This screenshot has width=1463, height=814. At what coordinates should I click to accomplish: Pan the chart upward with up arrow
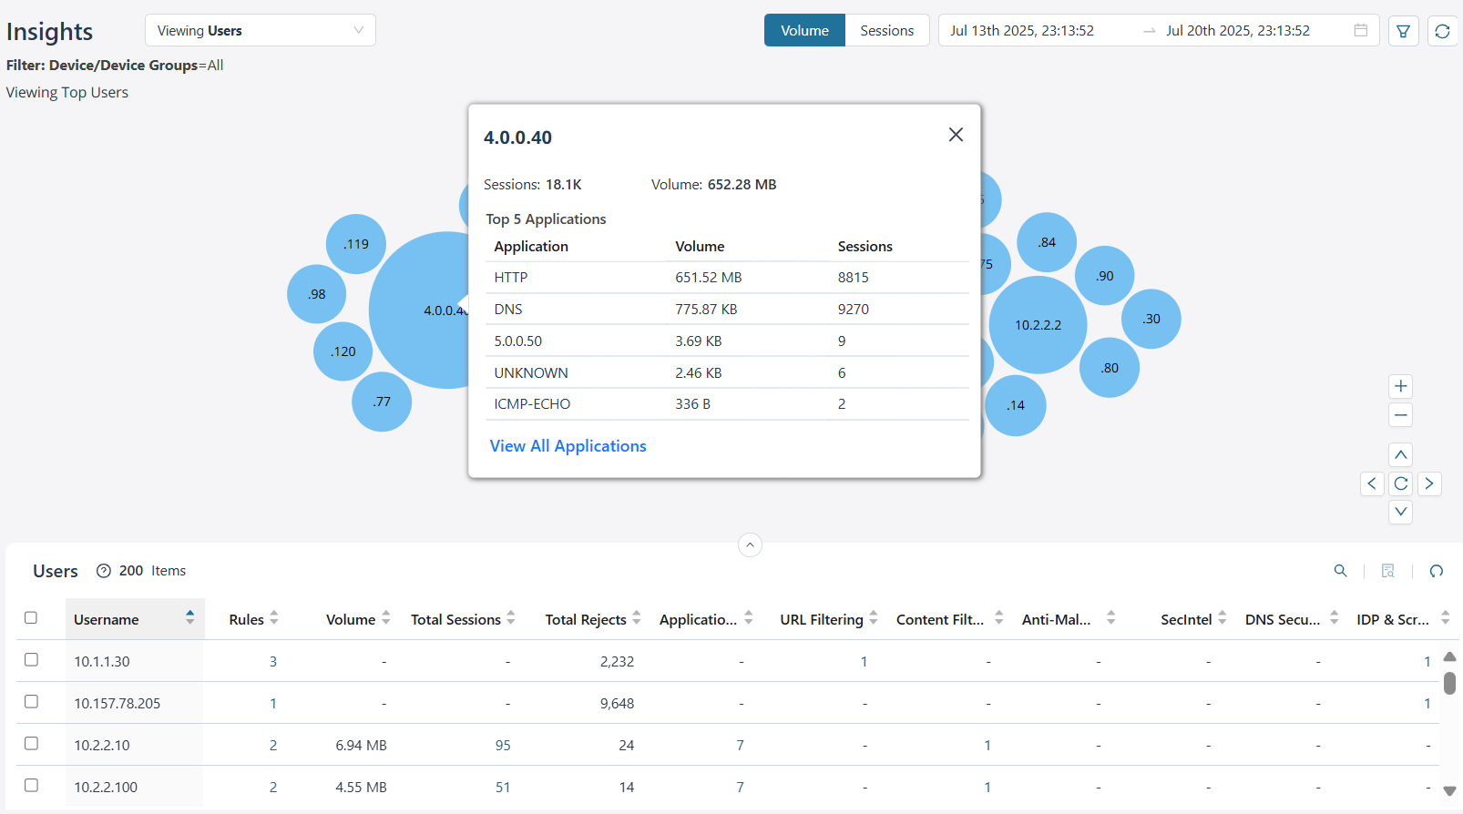pos(1401,455)
